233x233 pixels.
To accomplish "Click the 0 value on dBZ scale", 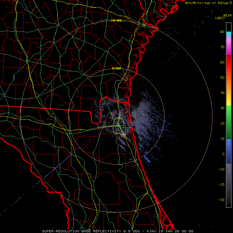I will point(223,154).
